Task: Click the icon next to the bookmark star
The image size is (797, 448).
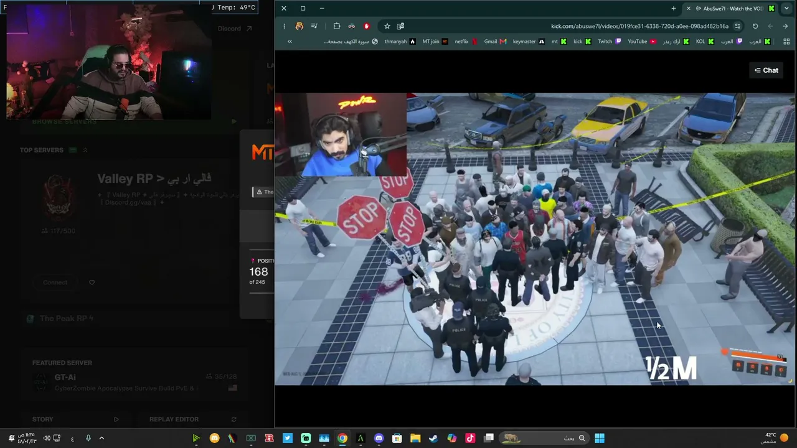Action: point(400,26)
